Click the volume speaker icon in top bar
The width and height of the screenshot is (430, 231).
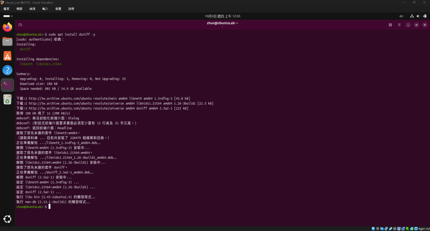tap(418, 16)
